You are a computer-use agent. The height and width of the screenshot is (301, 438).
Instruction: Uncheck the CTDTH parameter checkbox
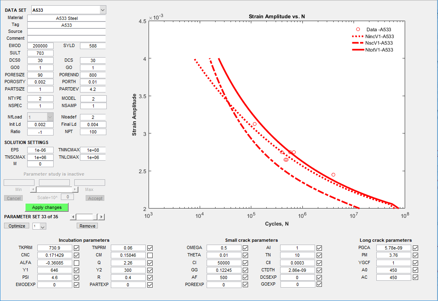(319, 270)
